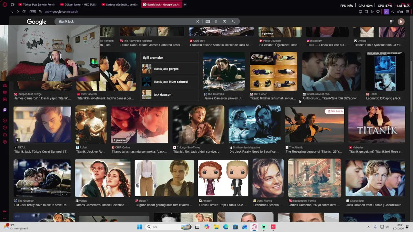Open the downloads toolbar icon
413x232 pixels.
(x=392, y=12)
